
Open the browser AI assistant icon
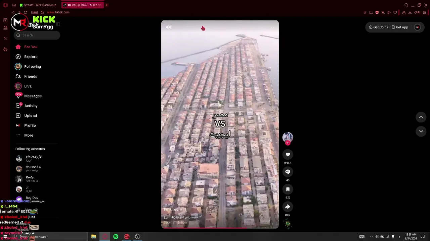(x=417, y=12)
